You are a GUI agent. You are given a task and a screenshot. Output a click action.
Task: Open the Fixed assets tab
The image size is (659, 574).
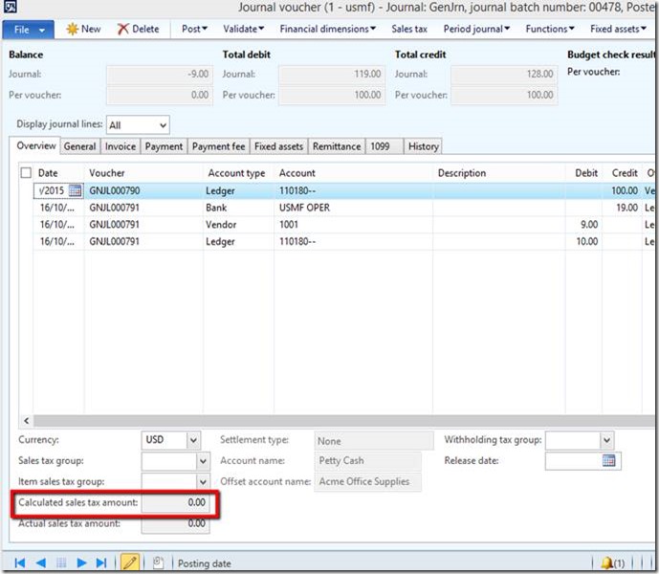pyautogui.click(x=278, y=146)
